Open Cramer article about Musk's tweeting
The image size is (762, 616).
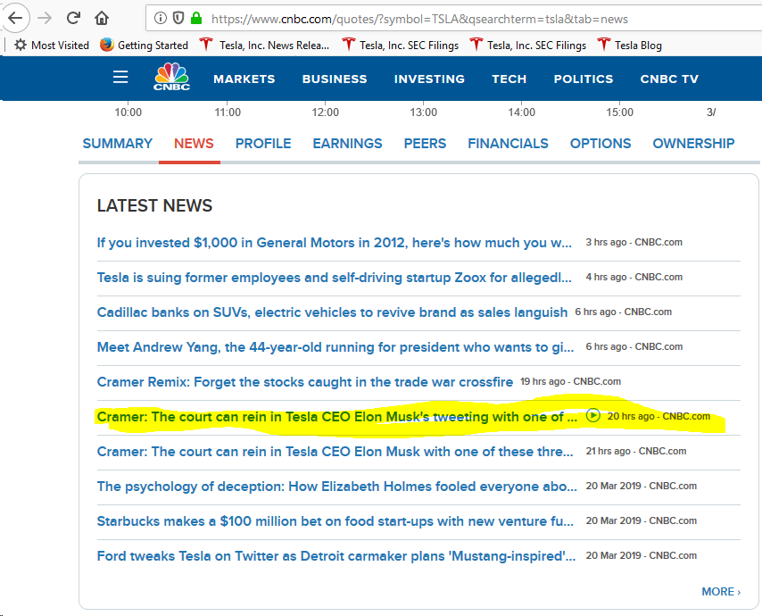point(337,417)
